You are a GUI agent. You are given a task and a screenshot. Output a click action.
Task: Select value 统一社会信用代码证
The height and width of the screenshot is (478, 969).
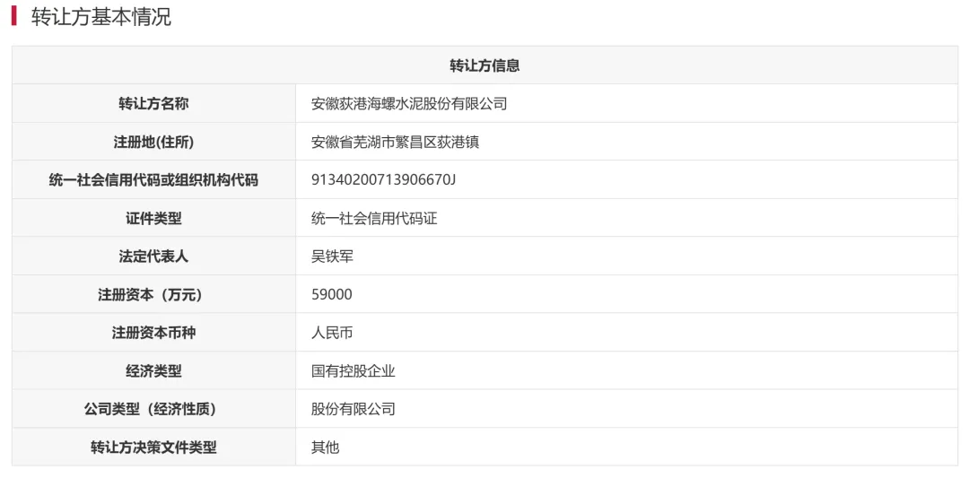[x=374, y=219]
